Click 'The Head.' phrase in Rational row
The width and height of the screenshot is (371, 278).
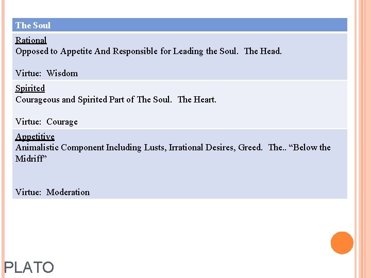(x=263, y=51)
